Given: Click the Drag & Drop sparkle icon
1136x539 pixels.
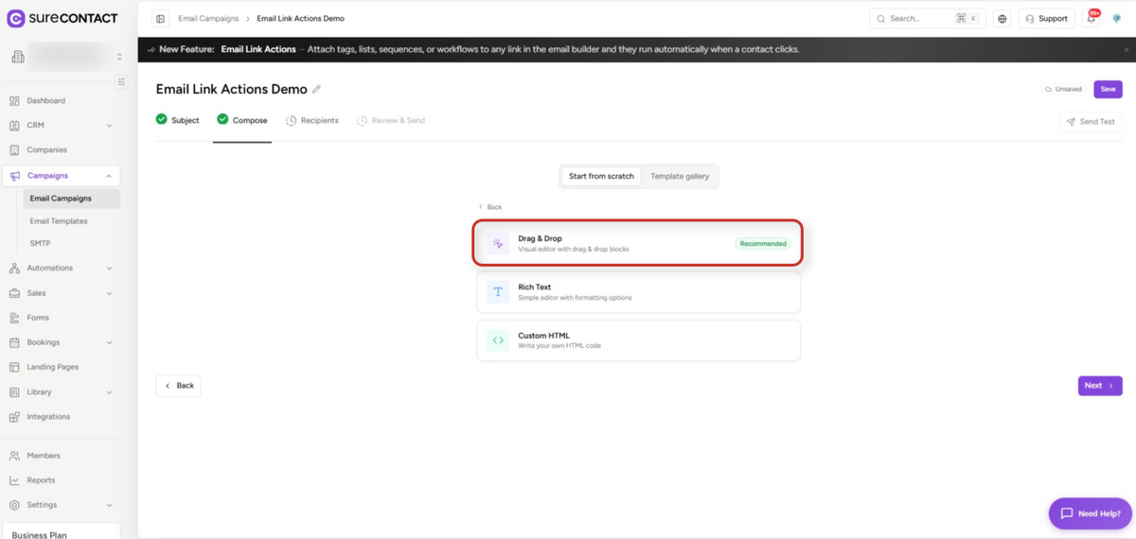Looking at the screenshot, I should 498,244.
